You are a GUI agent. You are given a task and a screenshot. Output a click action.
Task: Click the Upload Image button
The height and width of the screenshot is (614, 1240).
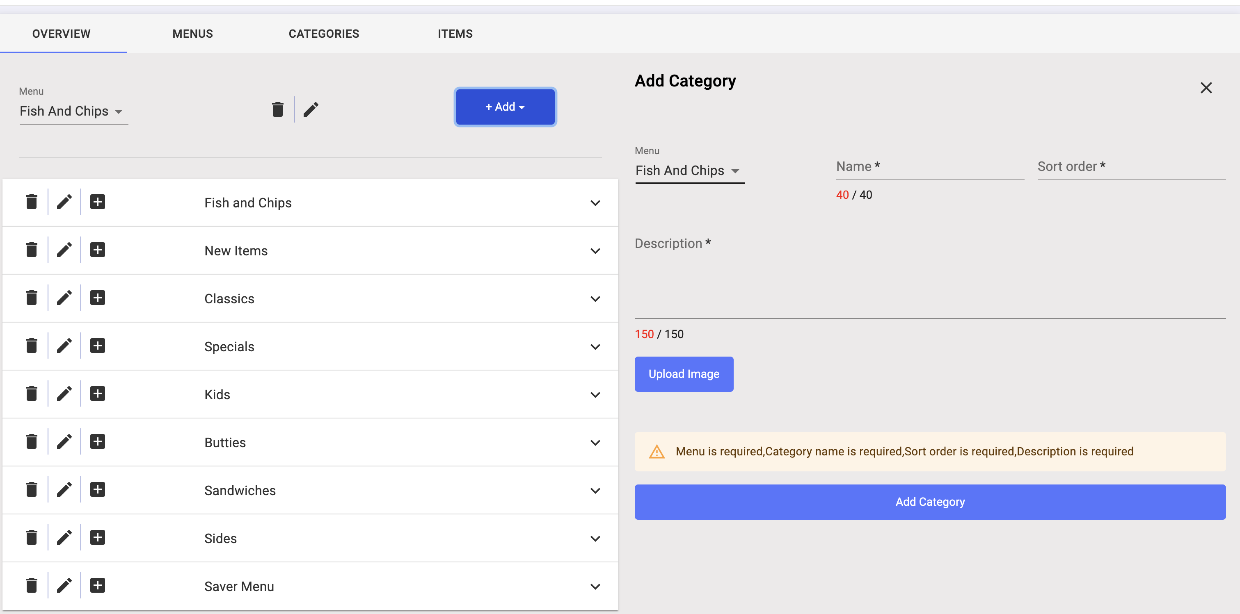(684, 374)
